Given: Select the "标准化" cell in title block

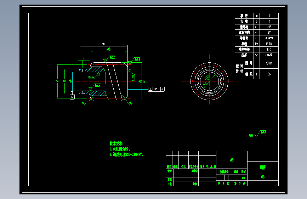Looking at the screenshot, I should [x=195, y=171].
